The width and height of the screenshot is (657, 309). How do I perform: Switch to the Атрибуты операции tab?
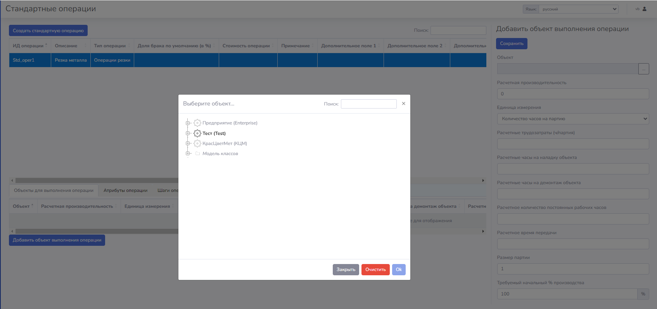[125, 190]
